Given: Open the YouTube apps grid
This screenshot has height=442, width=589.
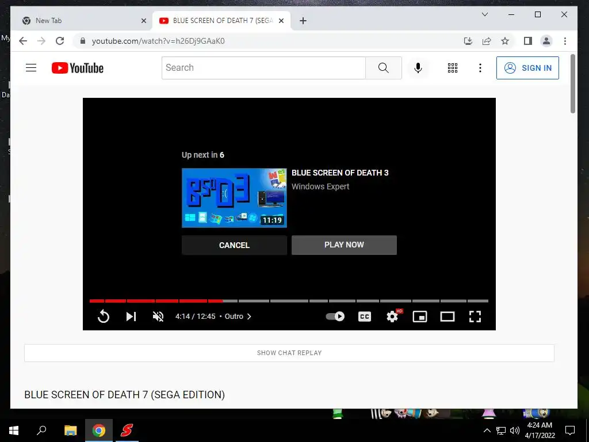Looking at the screenshot, I should (x=453, y=68).
